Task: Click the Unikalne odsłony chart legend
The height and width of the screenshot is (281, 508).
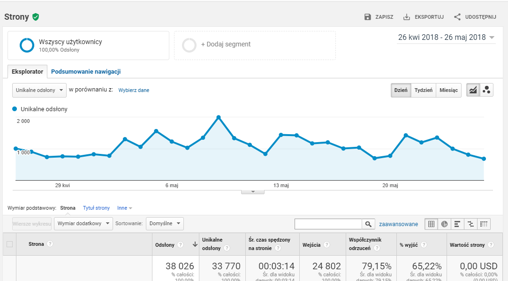Action: 40,109
